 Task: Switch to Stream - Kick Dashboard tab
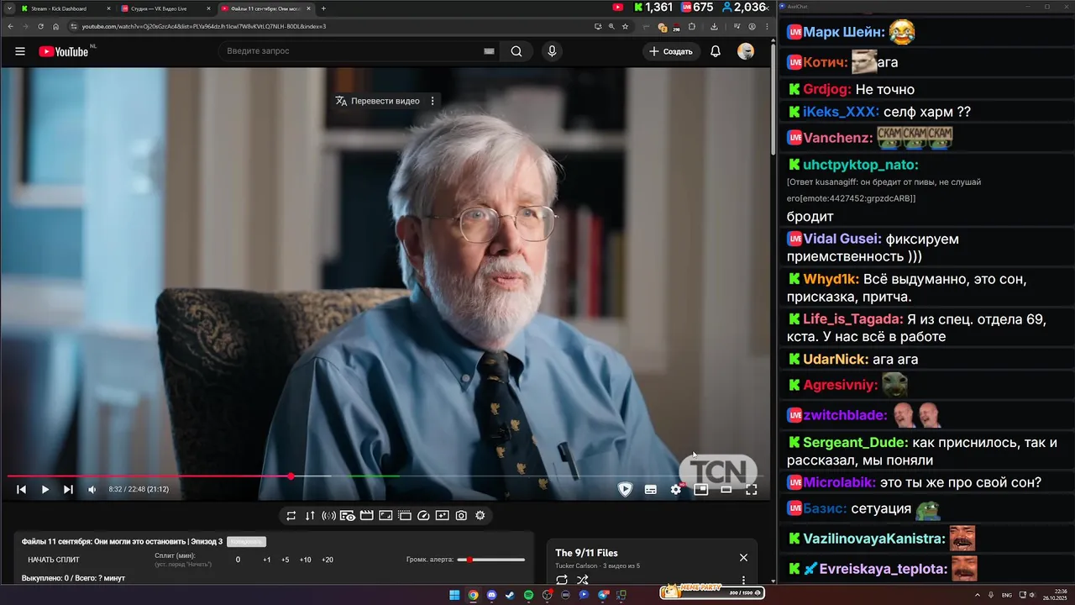coord(65,8)
